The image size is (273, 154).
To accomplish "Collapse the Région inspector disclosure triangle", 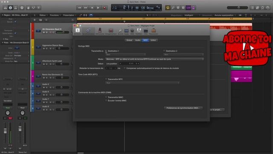I will [x=3, y=15].
